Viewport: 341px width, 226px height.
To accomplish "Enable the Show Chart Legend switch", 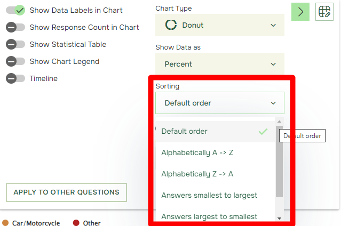I will (x=15, y=61).
